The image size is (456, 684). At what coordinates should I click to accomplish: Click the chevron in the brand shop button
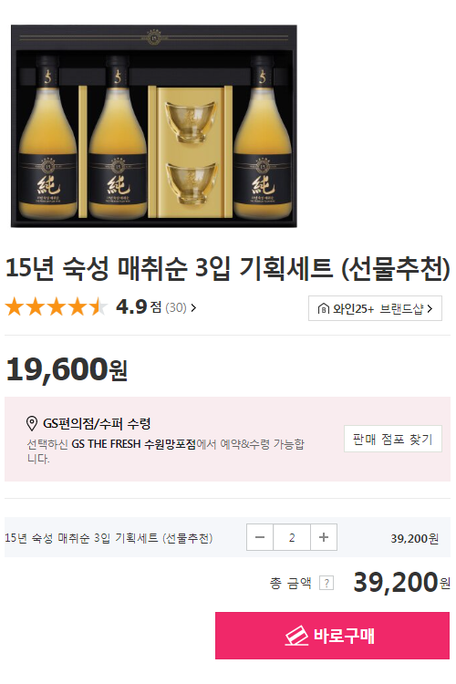coord(430,309)
